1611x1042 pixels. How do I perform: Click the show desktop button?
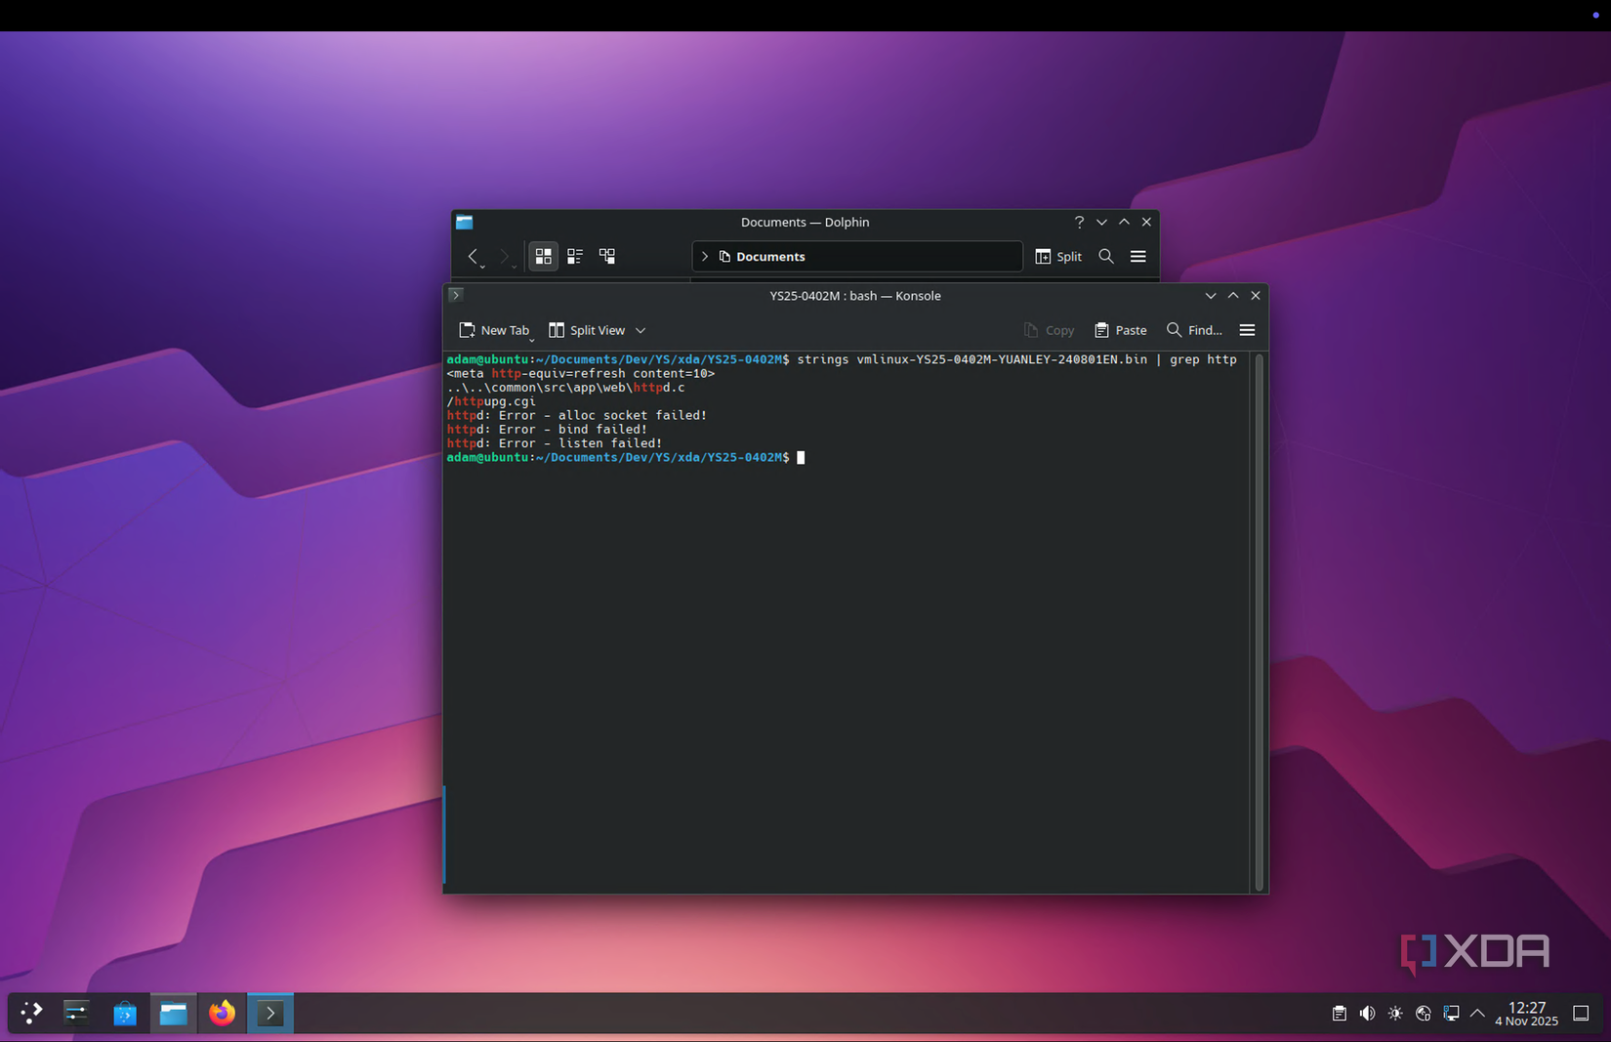click(x=1581, y=1014)
